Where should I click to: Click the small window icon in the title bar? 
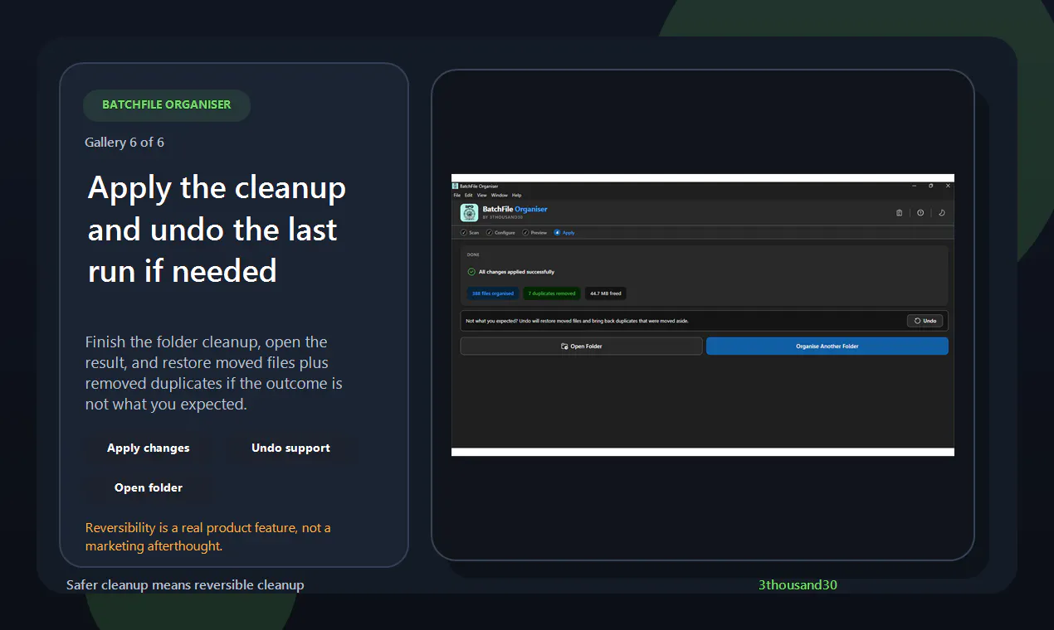[x=456, y=186]
